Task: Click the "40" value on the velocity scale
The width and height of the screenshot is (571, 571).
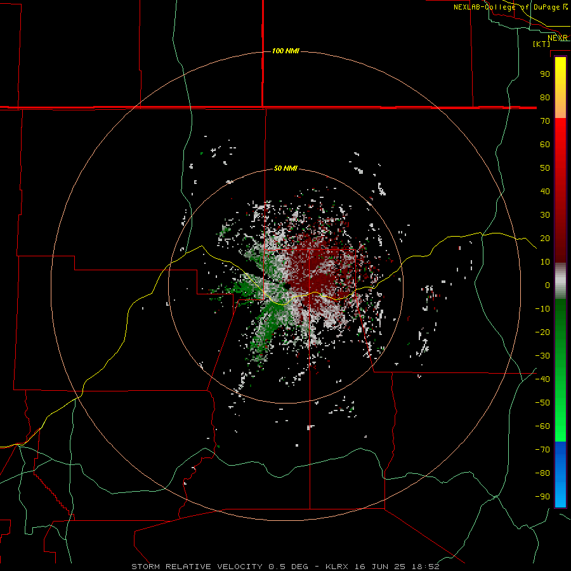Action: point(545,191)
